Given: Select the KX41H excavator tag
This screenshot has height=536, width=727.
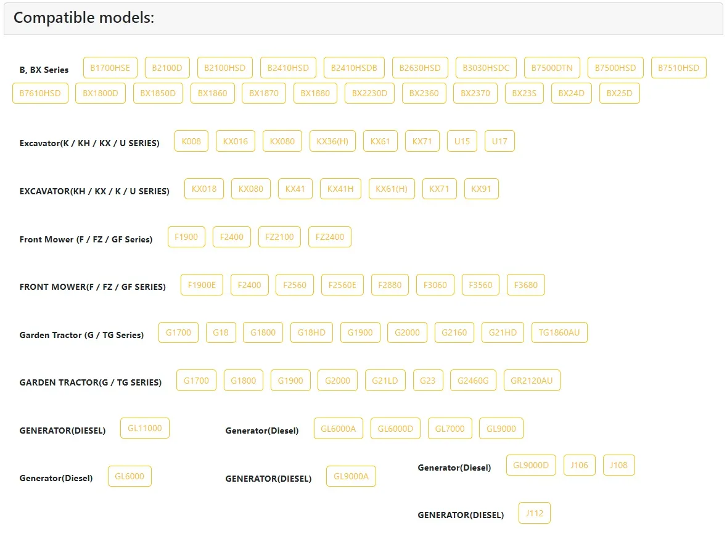Looking at the screenshot, I should click(340, 189).
